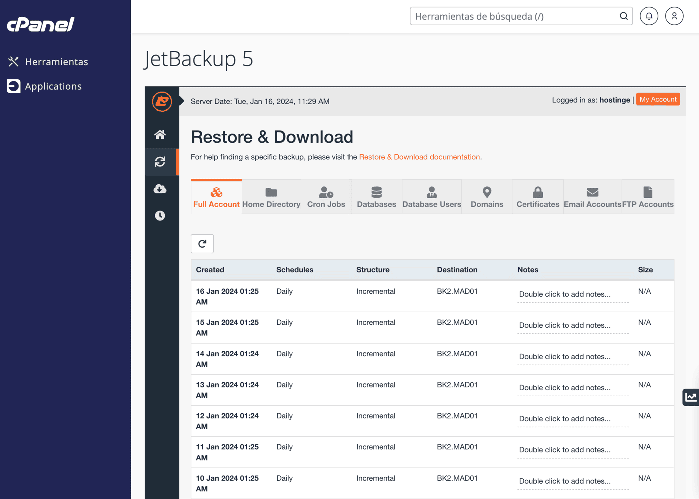Select the 15 Jan 2024 01:25 AM backup
Screen dimensions: 699x499
coord(432,328)
